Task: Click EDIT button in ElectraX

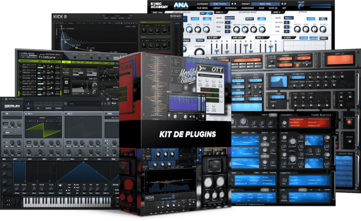Action: pyautogui.click(x=273, y=115)
